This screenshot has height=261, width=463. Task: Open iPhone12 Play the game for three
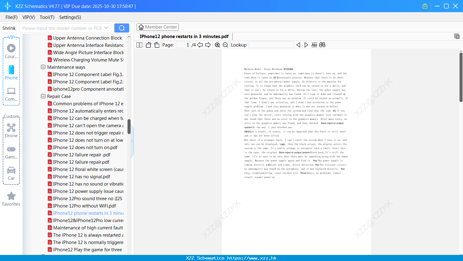tap(85, 249)
